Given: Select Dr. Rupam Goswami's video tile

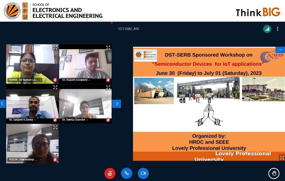Looking at the screenshot, I should click(x=85, y=64).
